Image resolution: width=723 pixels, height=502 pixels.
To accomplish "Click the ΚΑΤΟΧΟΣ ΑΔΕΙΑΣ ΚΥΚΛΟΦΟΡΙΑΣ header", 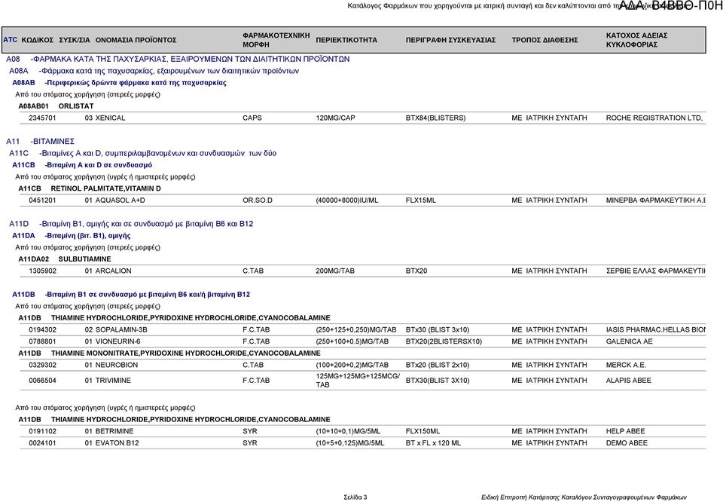I will tap(637, 40).
